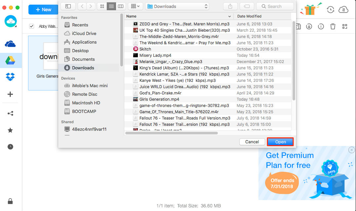
Task: Cancel the file selection dialog
Action: (252, 142)
